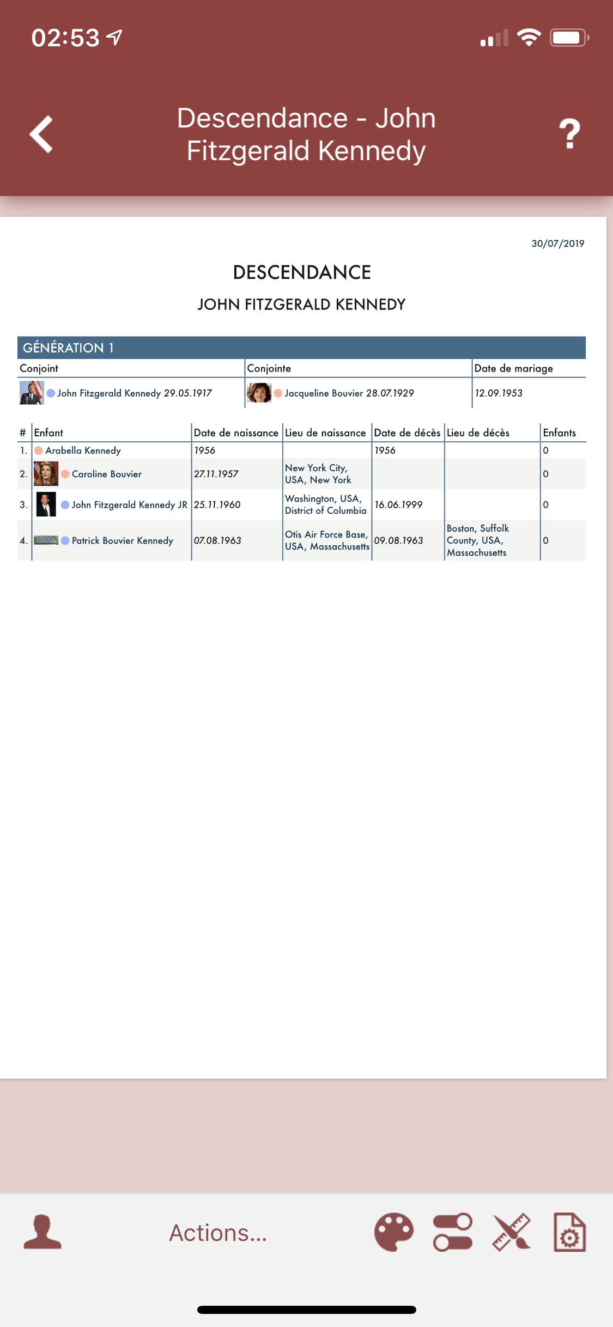Select Jacqueline Bouvier 28.07.1929 spouse entry
This screenshot has width=613, height=1327.
coord(349,393)
